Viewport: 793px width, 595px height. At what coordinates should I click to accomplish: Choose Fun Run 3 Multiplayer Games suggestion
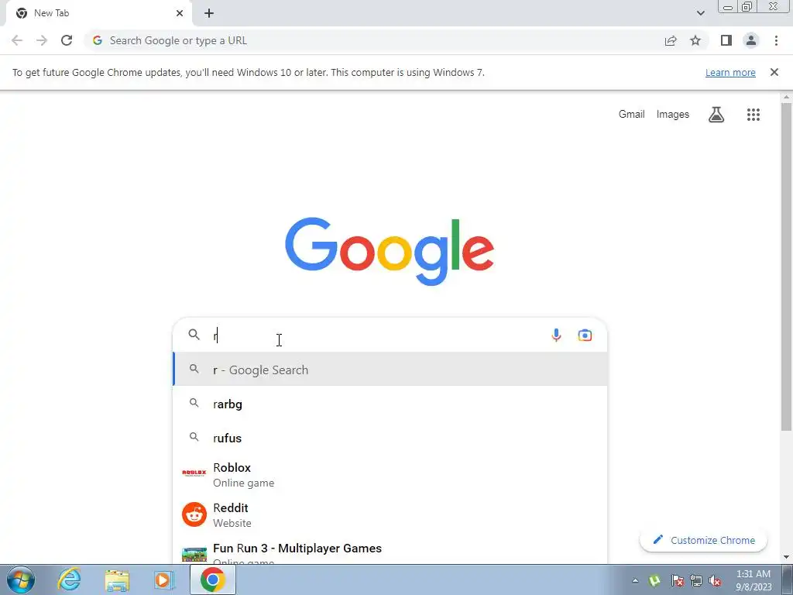[x=390, y=551]
